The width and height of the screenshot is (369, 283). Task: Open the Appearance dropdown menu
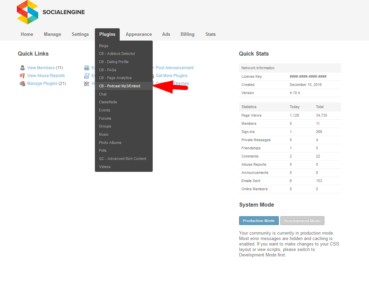click(x=139, y=34)
